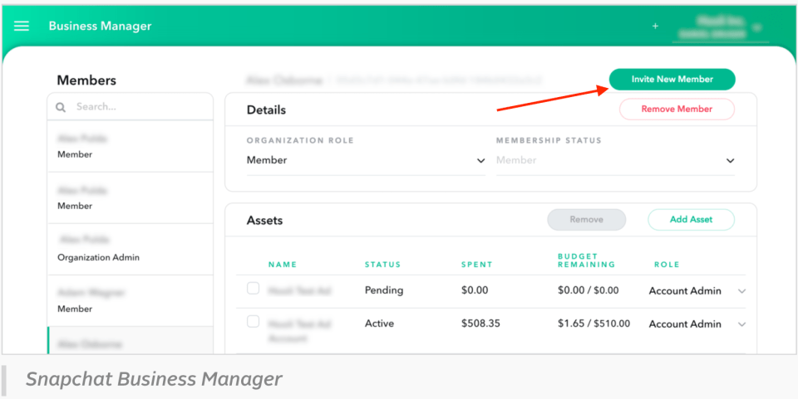
Task: Focus the Members search field
Action: tap(131, 107)
